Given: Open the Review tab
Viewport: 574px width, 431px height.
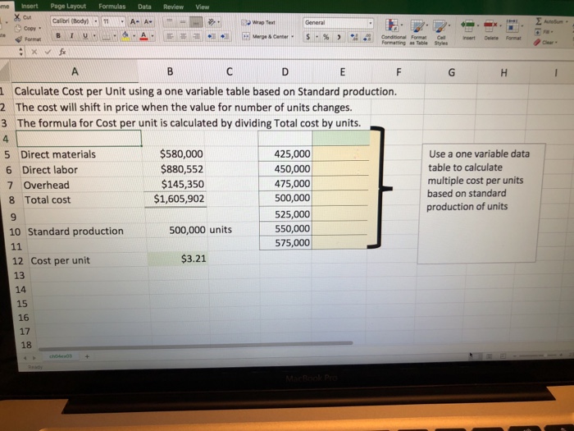Looking at the screenshot, I should point(173,7).
